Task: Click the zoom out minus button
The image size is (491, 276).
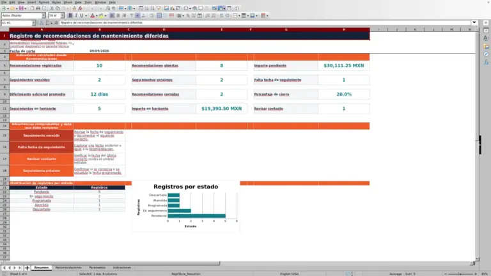Action: 445,274
